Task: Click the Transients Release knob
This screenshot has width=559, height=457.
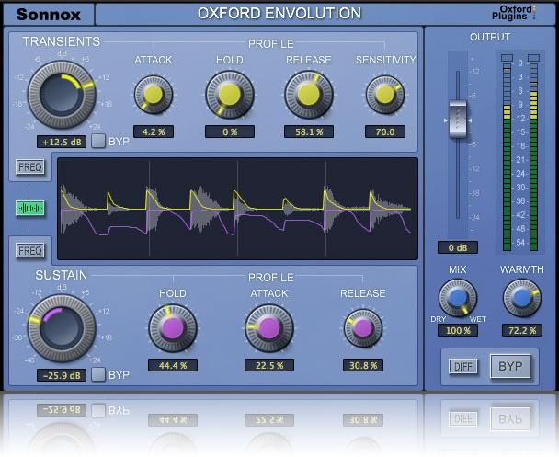Action: [308, 95]
